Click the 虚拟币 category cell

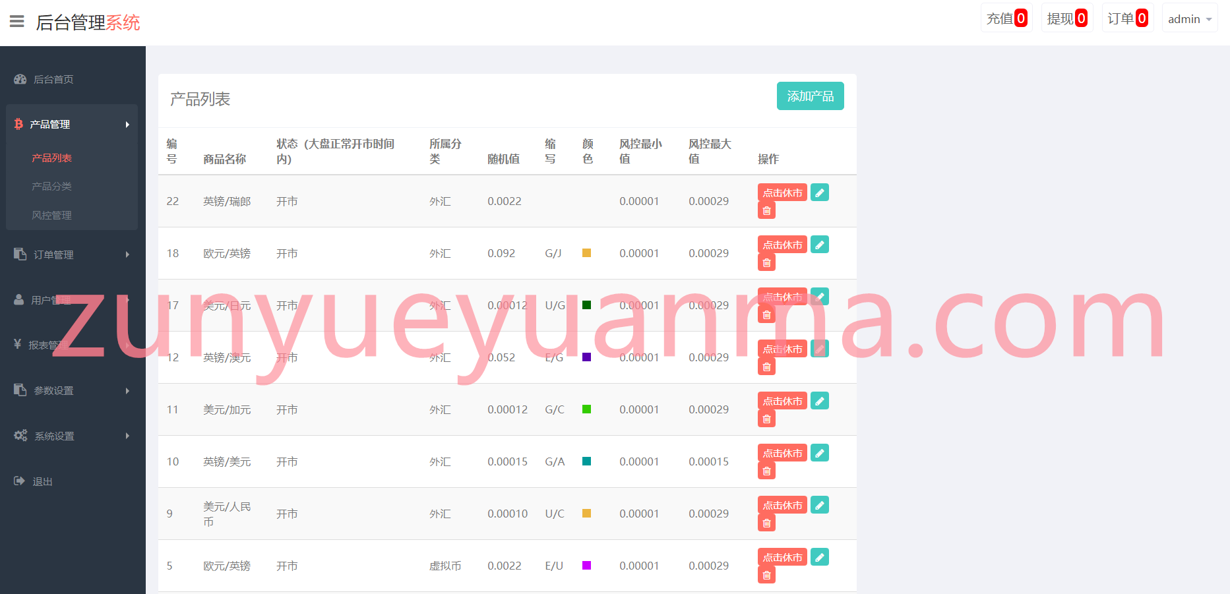point(445,566)
